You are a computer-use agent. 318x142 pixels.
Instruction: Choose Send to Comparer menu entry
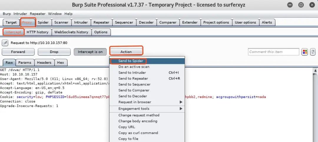coord(147,90)
